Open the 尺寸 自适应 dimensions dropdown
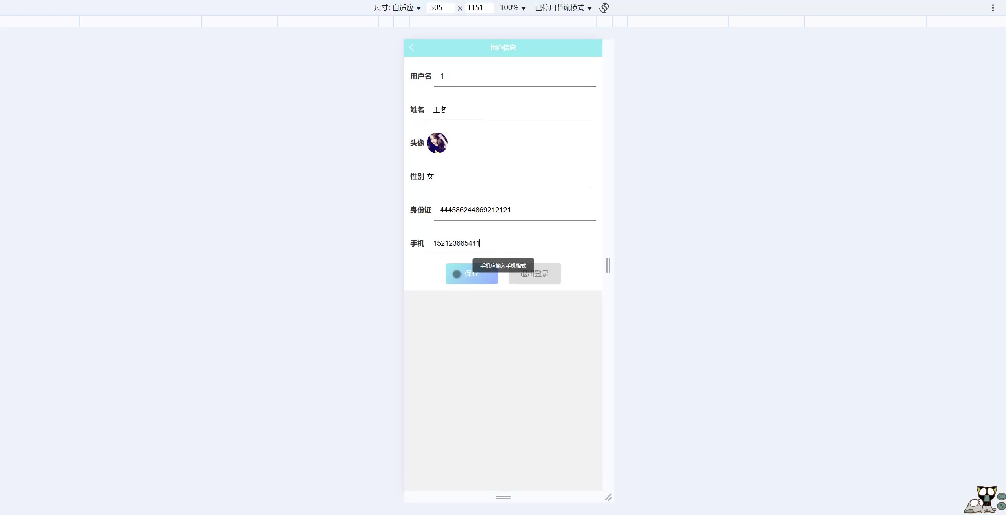This screenshot has height=515, width=1006. [x=398, y=8]
